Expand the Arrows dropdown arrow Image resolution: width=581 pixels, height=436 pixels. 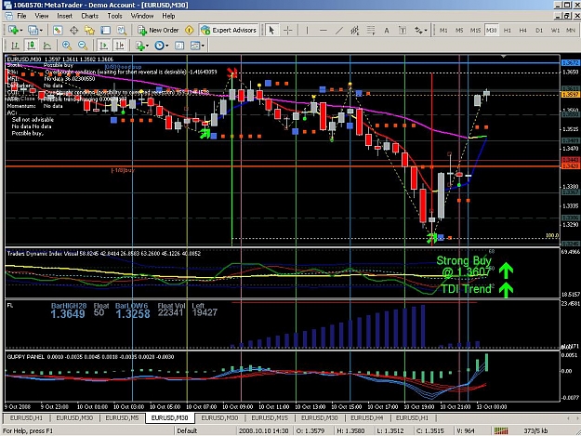[426, 31]
